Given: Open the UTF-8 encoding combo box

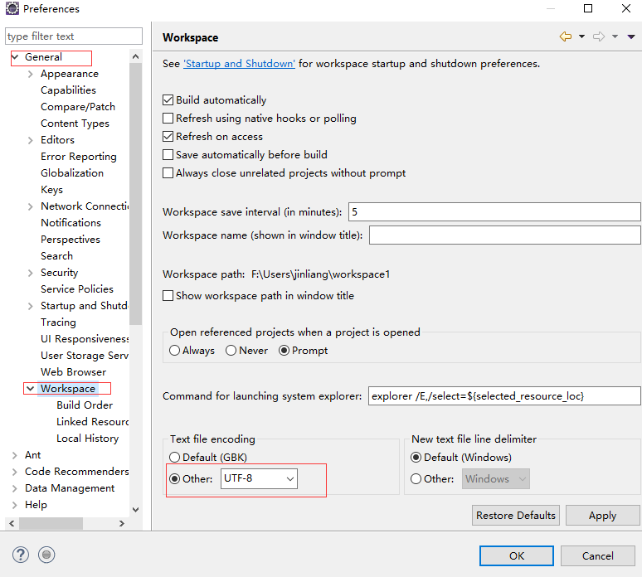Looking at the screenshot, I should pyautogui.click(x=259, y=479).
